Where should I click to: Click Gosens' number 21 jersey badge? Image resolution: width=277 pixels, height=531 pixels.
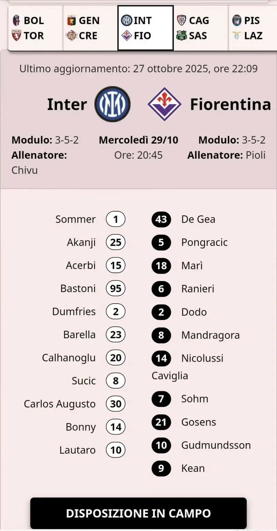[x=161, y=422]
